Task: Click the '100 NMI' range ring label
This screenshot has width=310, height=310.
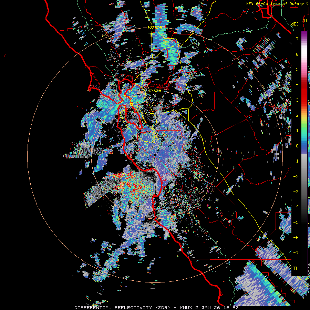Action: click(x=154, y=27)
